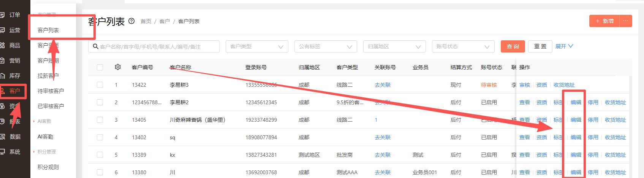644x178 pixels.
Task: Click 收货地址 for customer 李易耕3
Action: (x=564, y=85)
